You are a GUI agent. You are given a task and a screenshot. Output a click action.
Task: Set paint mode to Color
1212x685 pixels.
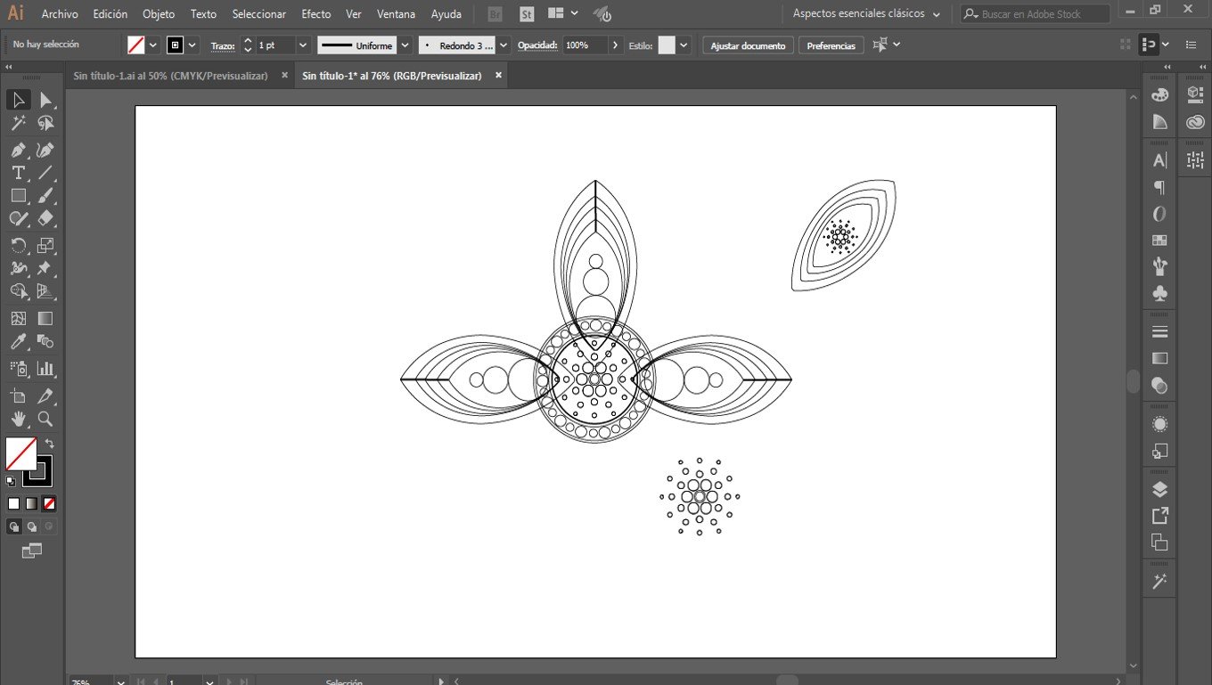13,503
